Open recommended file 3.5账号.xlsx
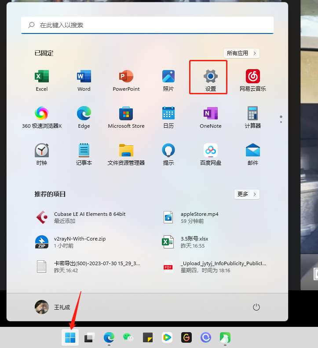 (x=194, y=242)
